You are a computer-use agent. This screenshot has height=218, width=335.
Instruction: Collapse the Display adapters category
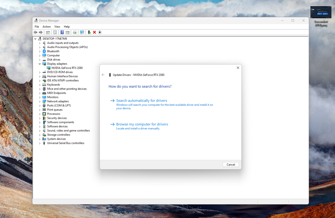pyautogui.click(x=40, y=64)
